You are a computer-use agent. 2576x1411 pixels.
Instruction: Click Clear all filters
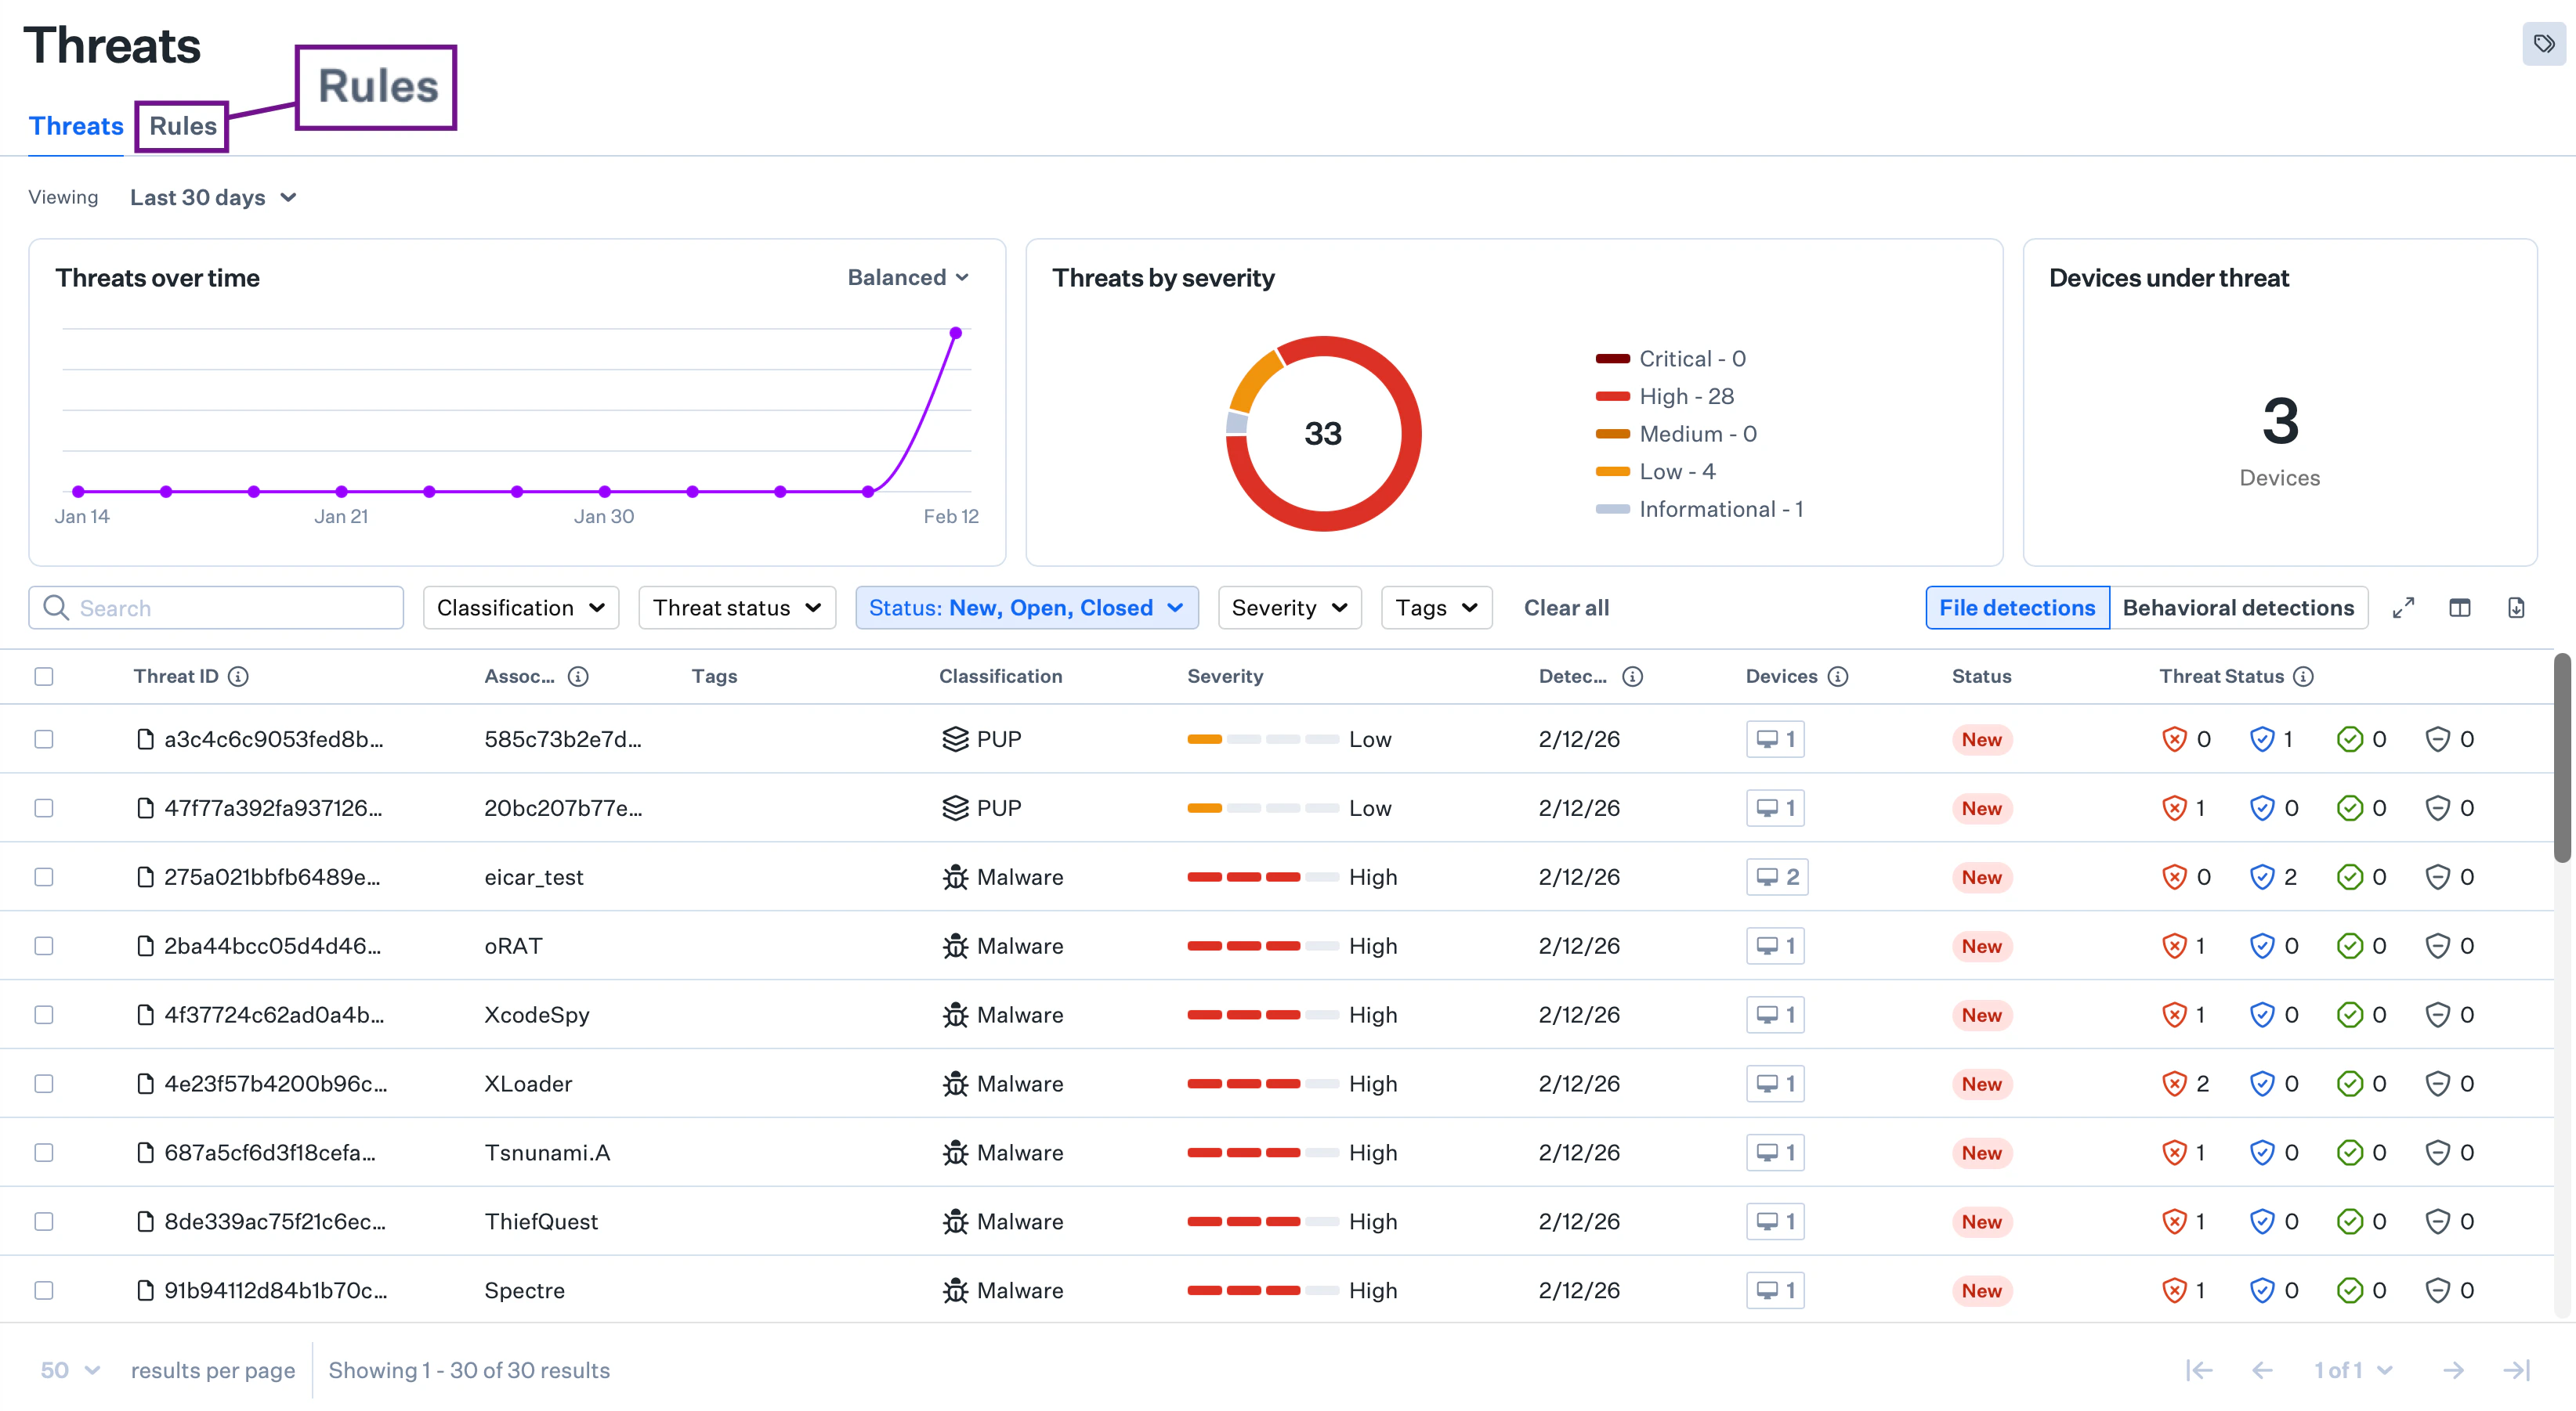click(1566, 608)
